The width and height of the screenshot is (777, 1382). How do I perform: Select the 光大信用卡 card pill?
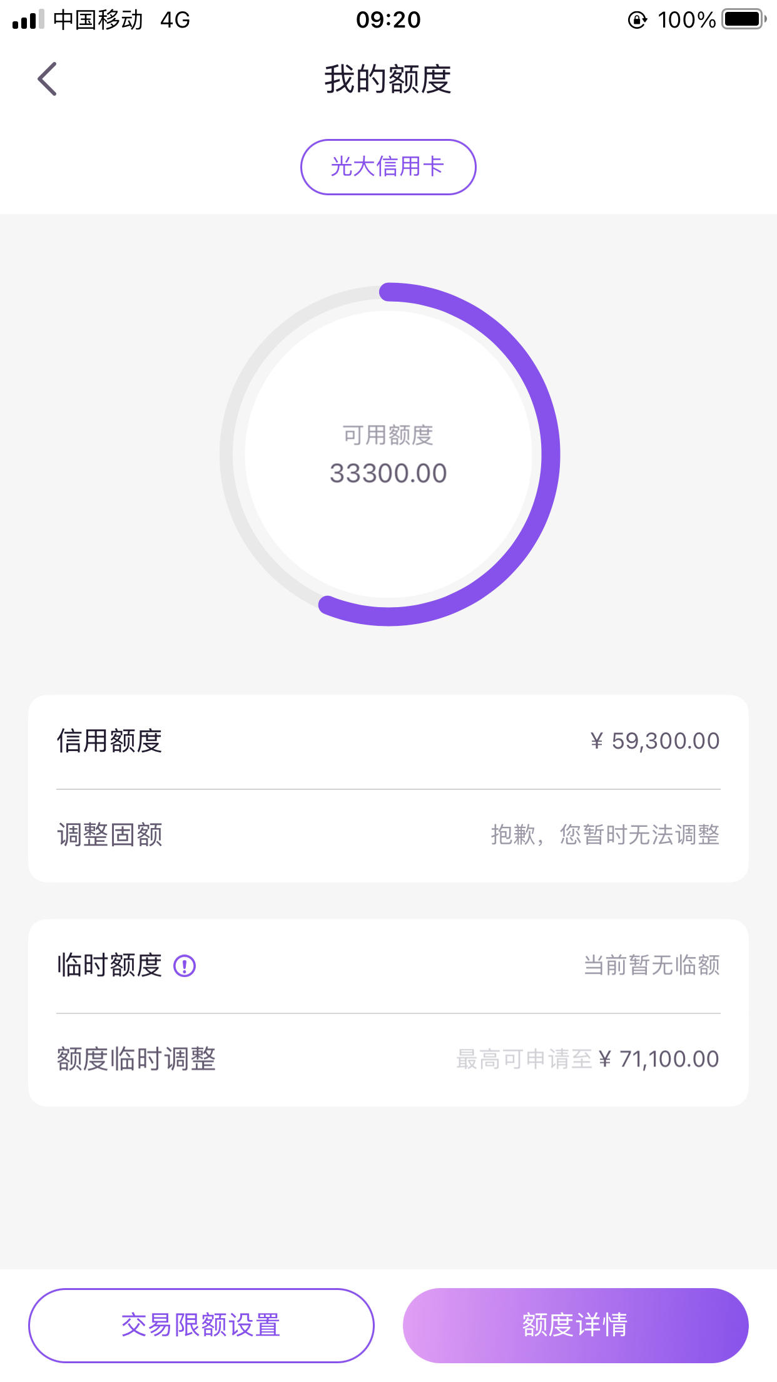pos(388,166)
